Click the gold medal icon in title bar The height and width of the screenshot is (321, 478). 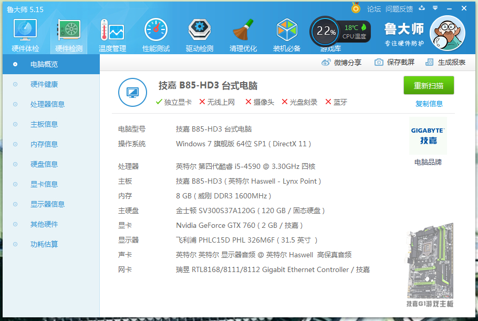(356, 8)
